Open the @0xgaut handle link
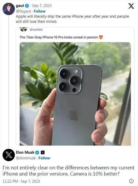 [24, 11]
